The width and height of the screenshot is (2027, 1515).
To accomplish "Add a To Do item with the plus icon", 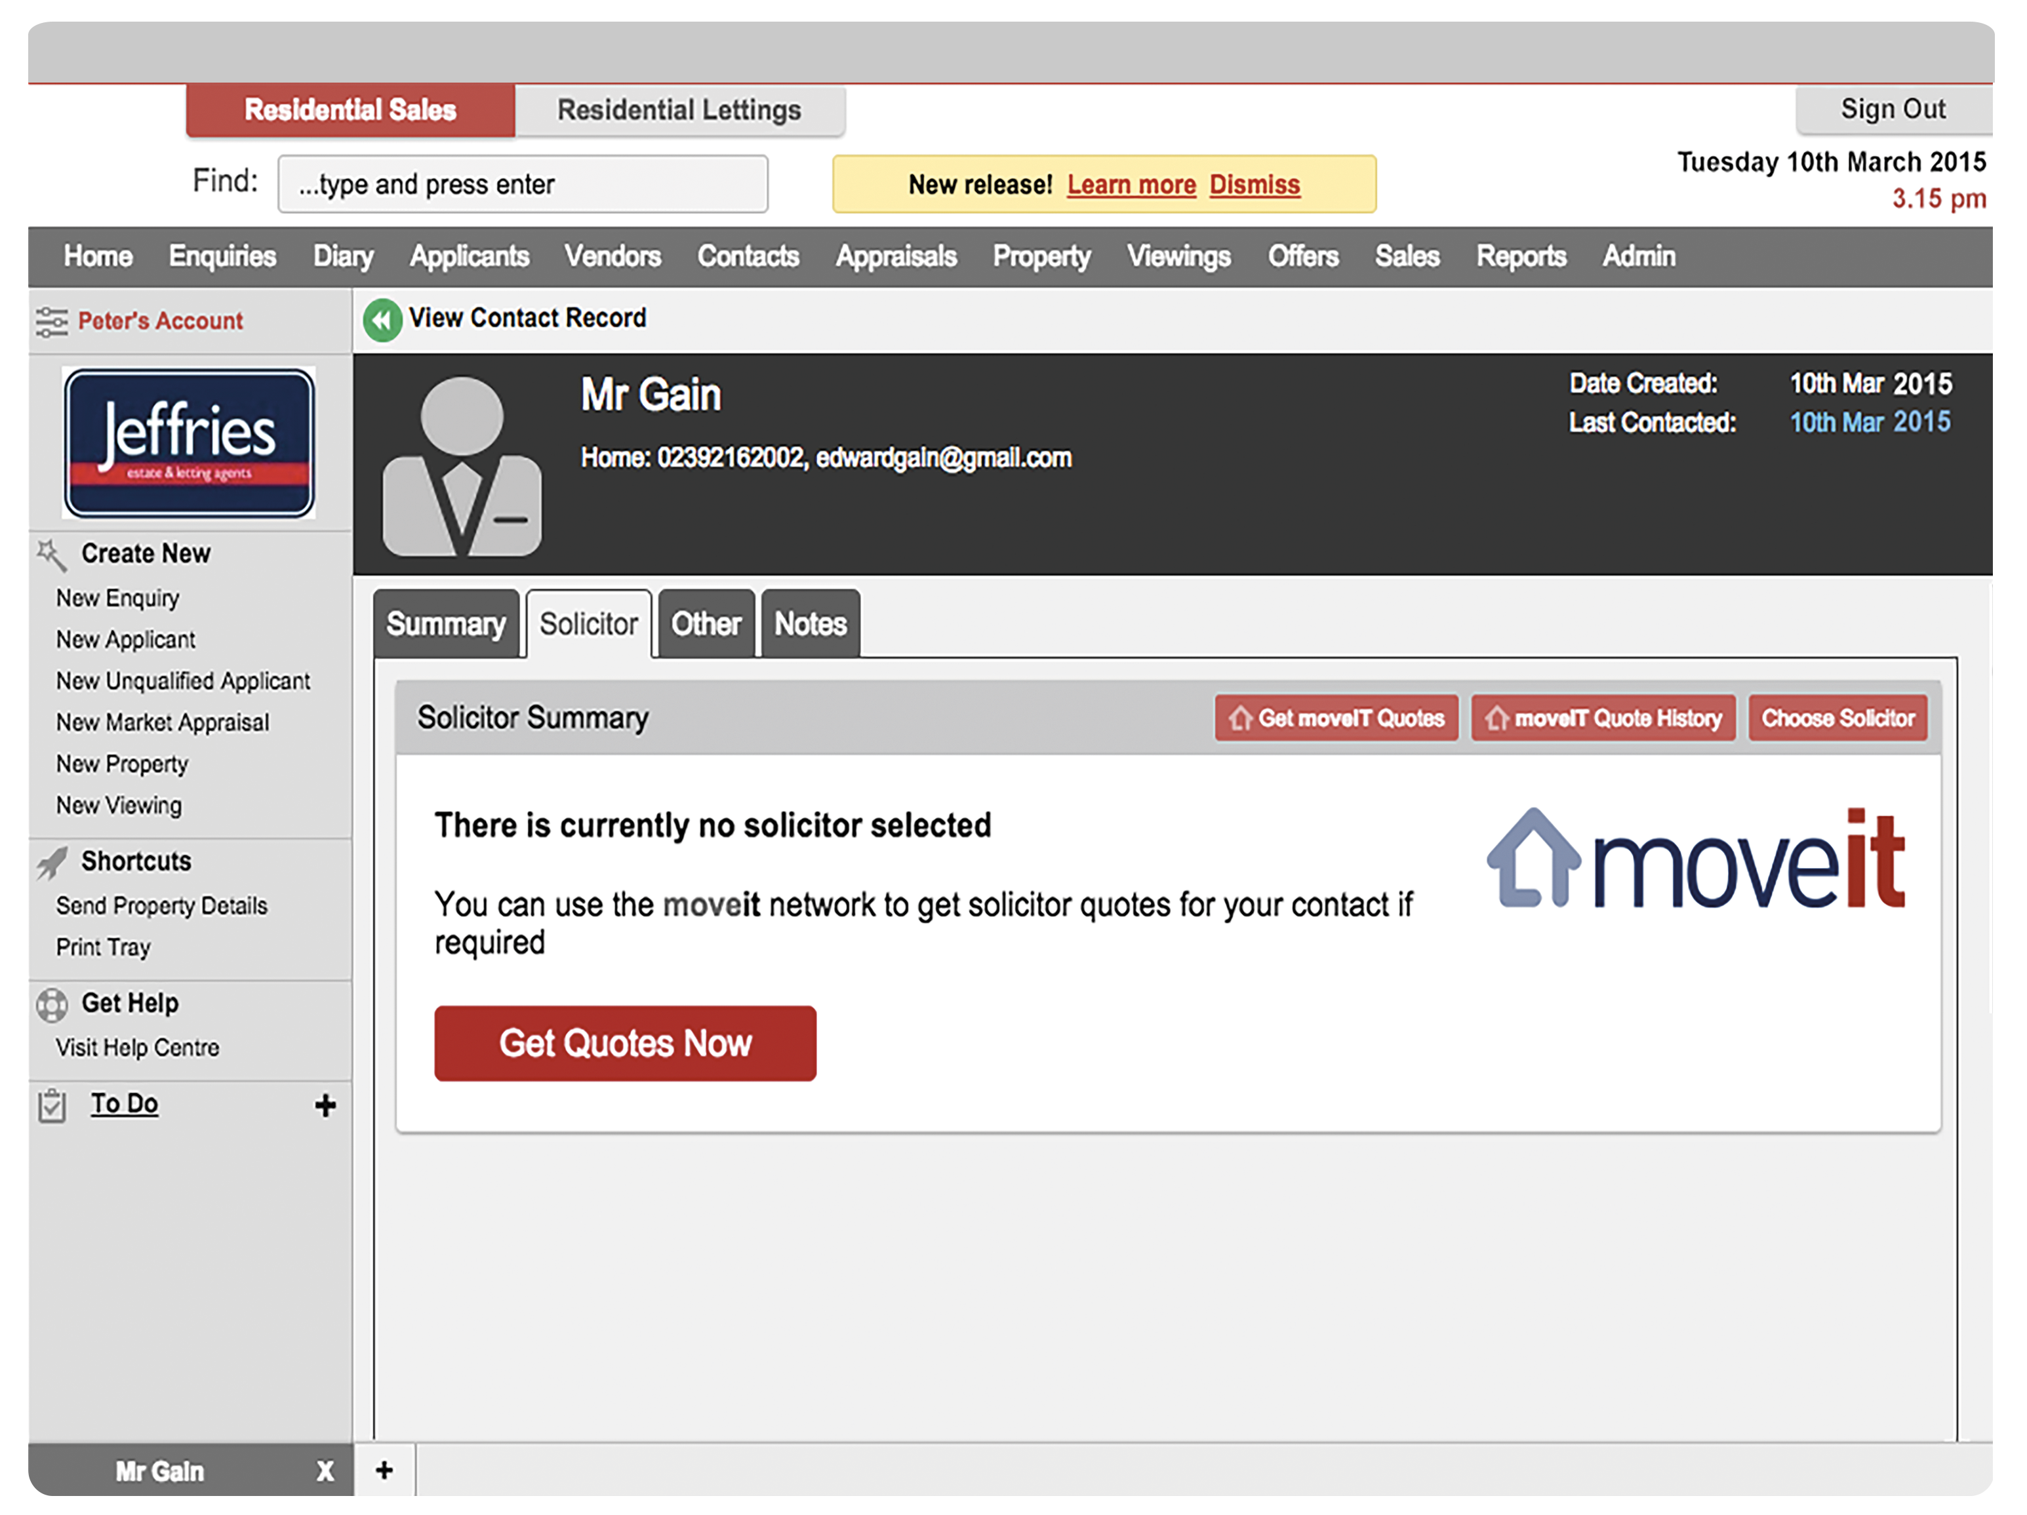I will pyautogui.click(x=325, y=1105).
